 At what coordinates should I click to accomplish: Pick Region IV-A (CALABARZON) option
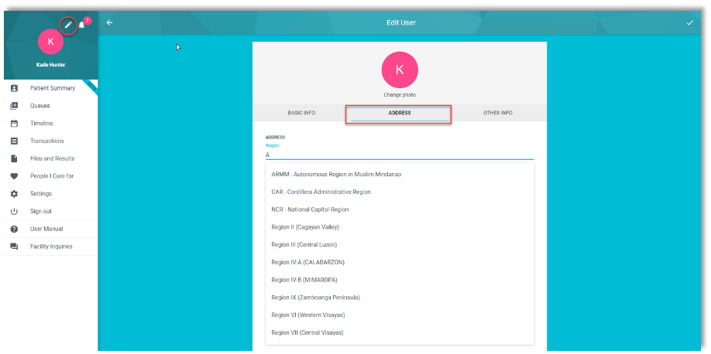[x=308, y=262]
